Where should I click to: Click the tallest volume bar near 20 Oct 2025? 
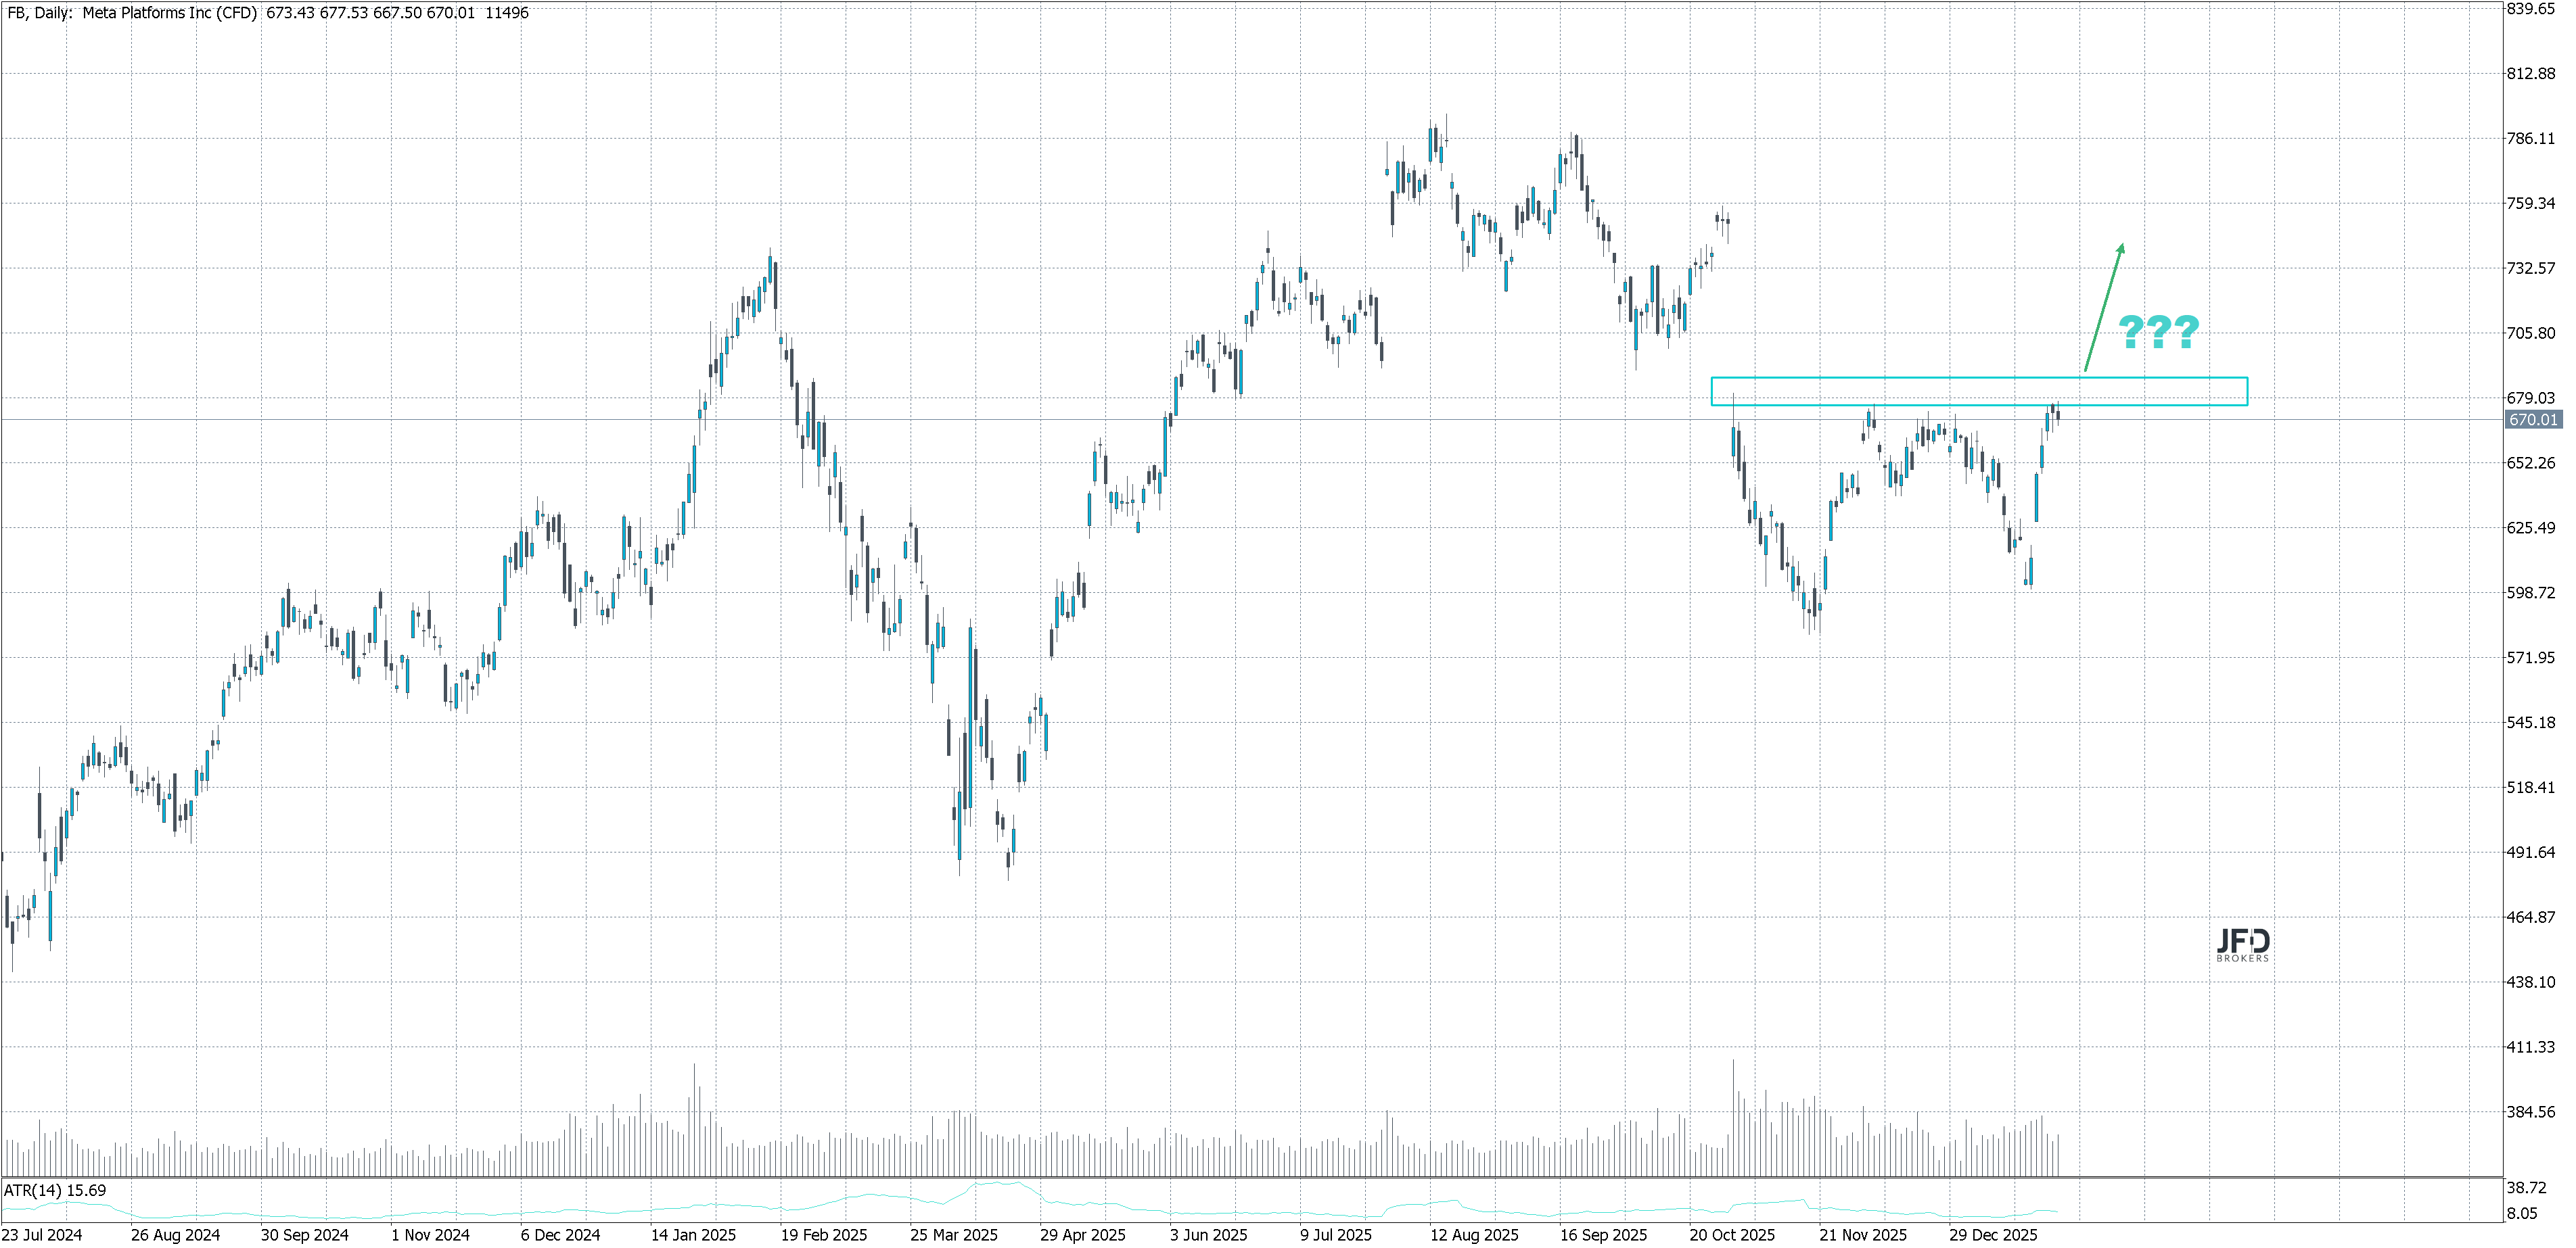(1733, 1119)
